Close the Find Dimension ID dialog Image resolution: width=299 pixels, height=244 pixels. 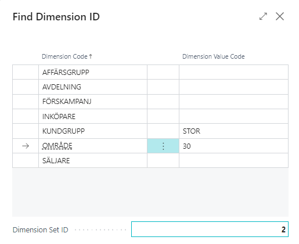280,16
